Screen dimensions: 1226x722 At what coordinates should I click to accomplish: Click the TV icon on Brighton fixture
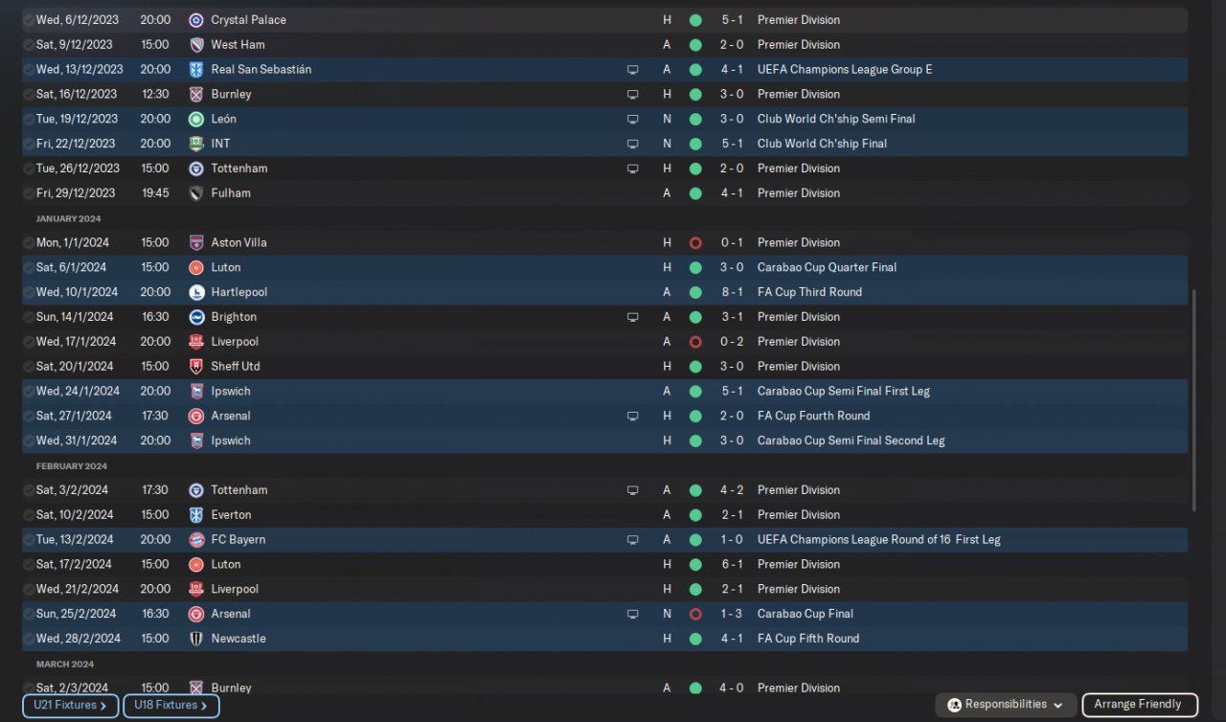(632, 317)
